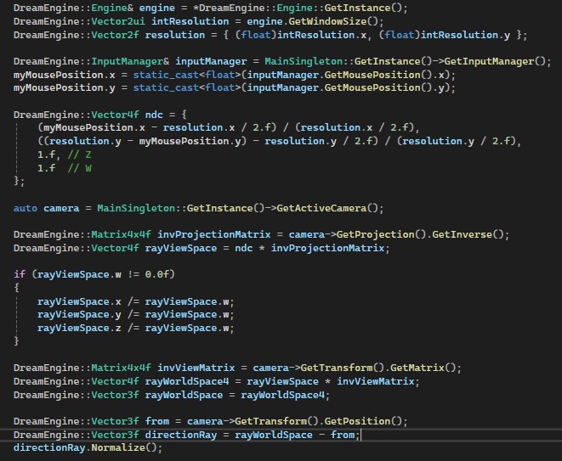Image resolution: width=562 pixels, height=461 pixels.
Task: Click invViewMatrix declaration name
Action: (x=196, y=368)
